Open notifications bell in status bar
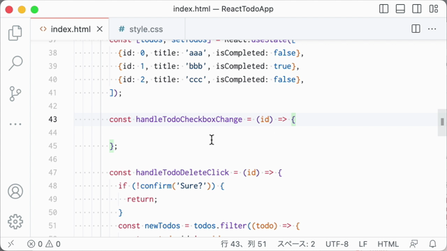 (433, 244)
